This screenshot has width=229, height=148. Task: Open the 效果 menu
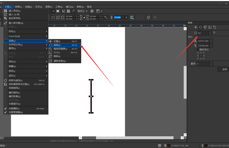point(18,7)
